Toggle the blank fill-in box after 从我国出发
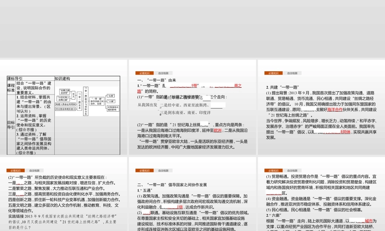Viewport: 385px width, 231px height. coord(219,105)
